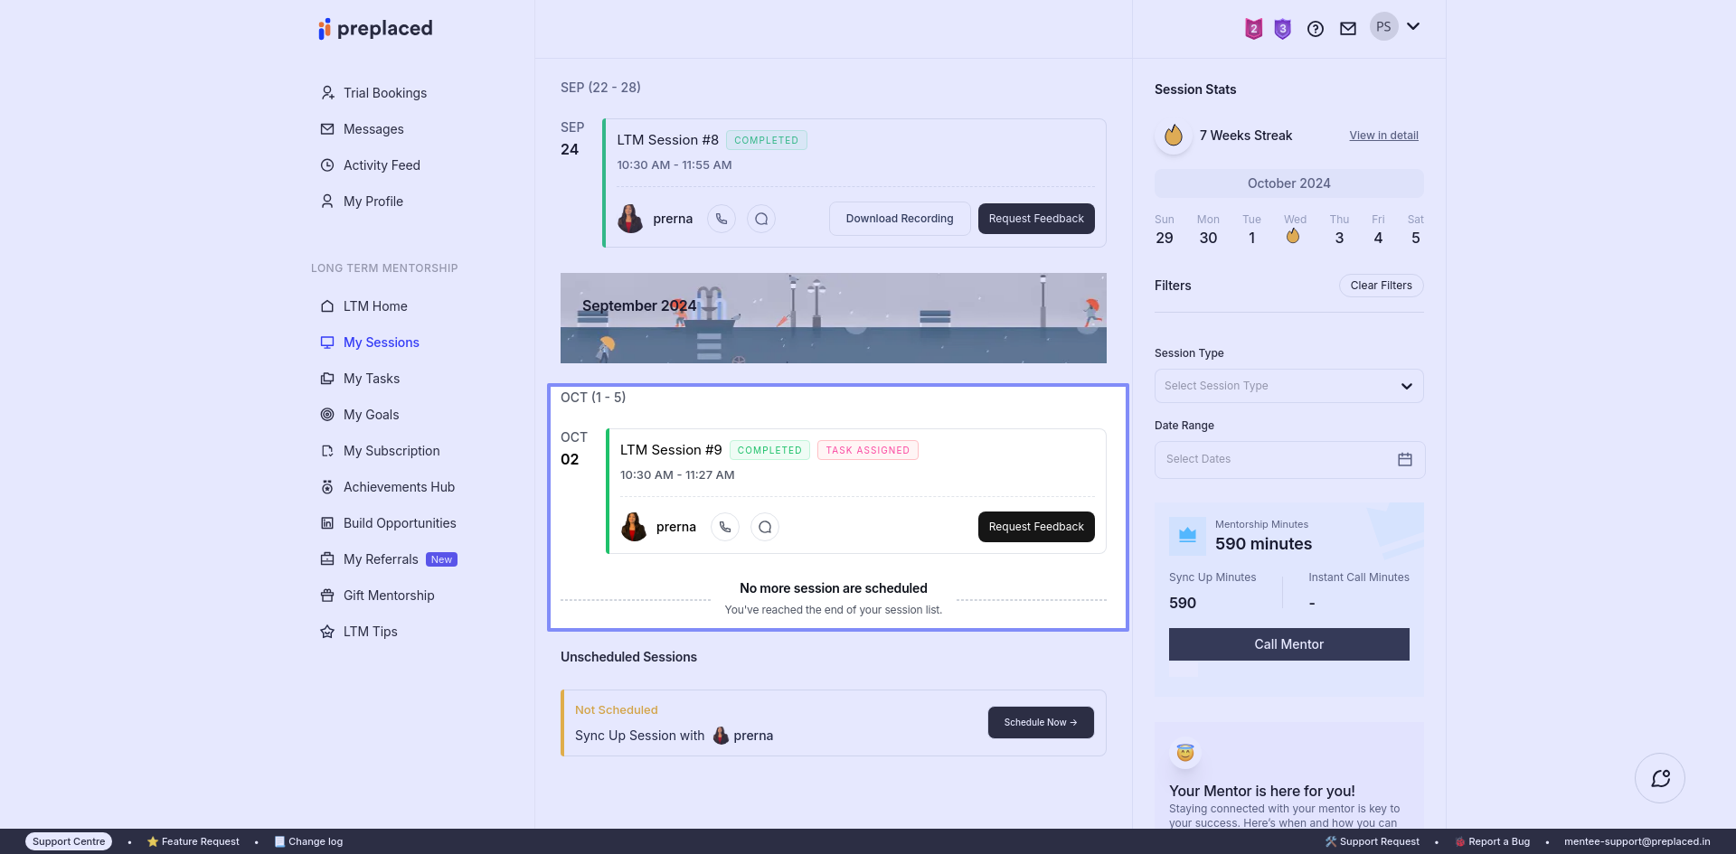Open the calendar icon in Date Range
Screen dimensions: 1736x854
click(1405, 460)
